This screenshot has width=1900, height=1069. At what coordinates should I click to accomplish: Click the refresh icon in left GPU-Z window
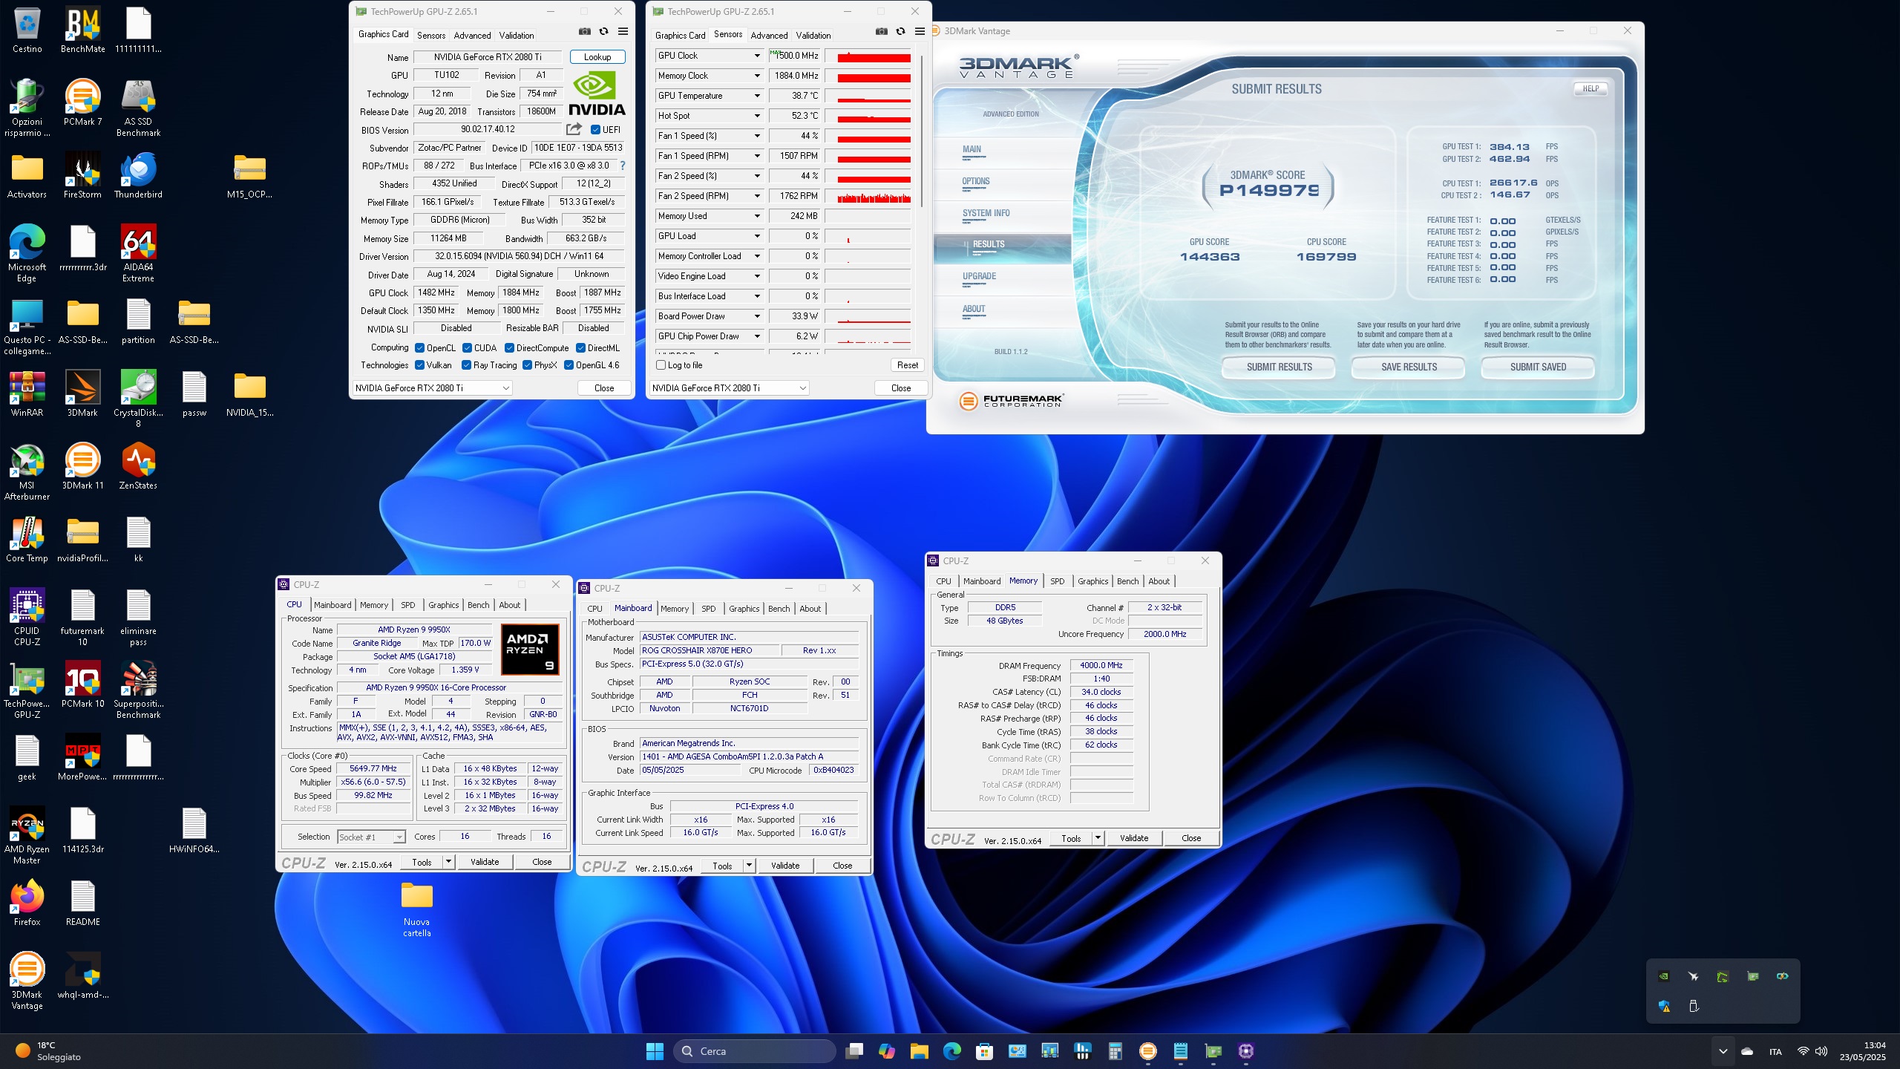click(604, 32)
